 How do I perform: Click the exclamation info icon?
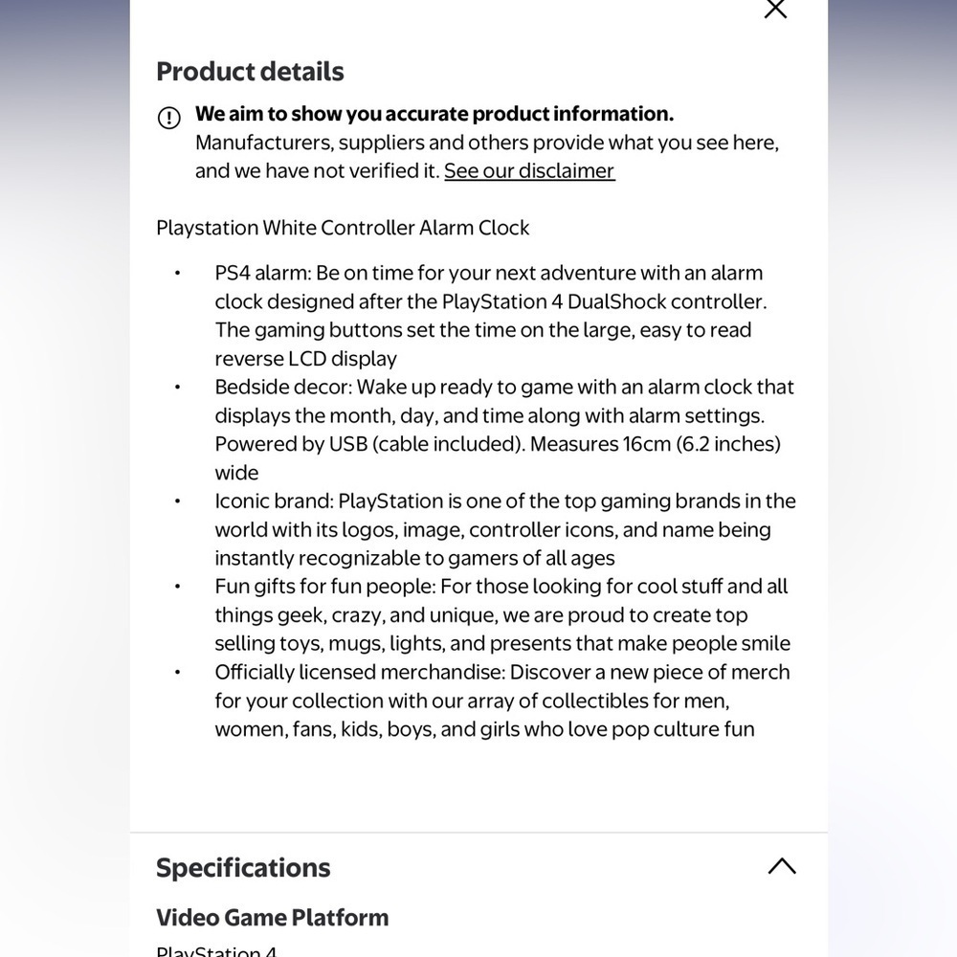(169, 117)
